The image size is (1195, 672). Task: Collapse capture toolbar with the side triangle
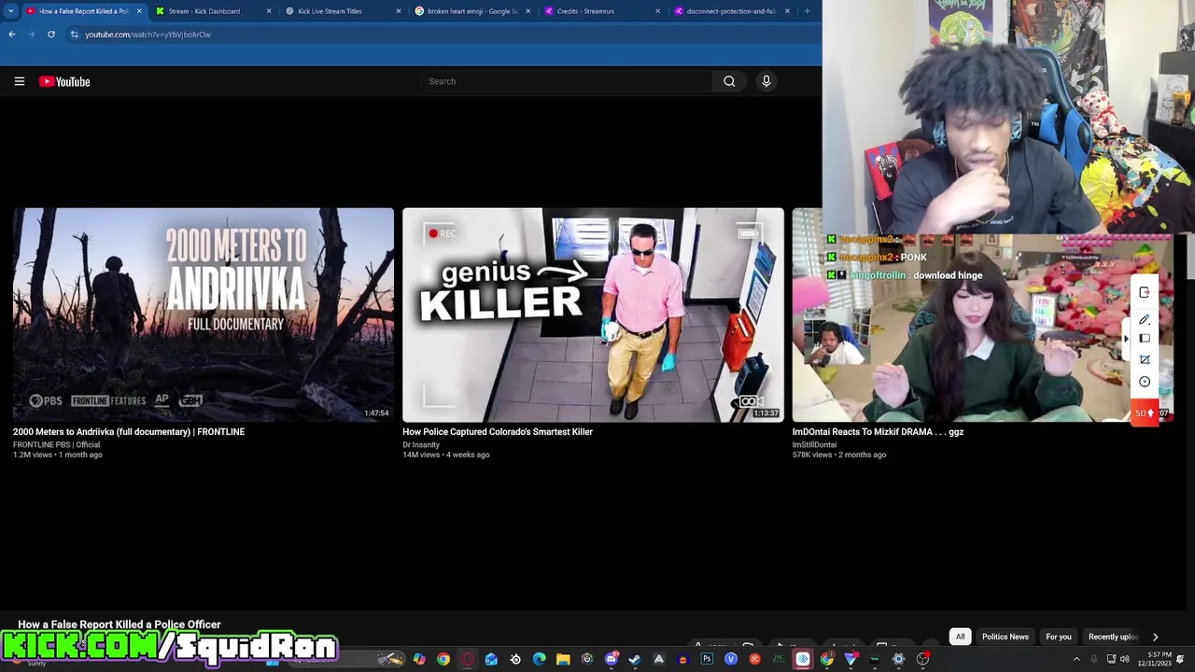pyautogui.click(x=1126, y=338)
